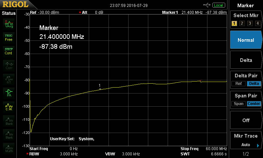Image resolution: width=263 pixels, height=158 pixels.
Task: Click the TRIG Free trigger status icon
Action: [9, 37]
